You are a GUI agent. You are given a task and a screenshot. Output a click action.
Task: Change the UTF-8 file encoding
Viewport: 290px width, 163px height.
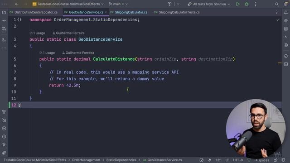click(x=238, y=160)
